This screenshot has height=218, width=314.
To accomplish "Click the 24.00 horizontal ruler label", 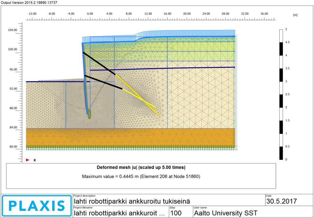I will point(206,14).
